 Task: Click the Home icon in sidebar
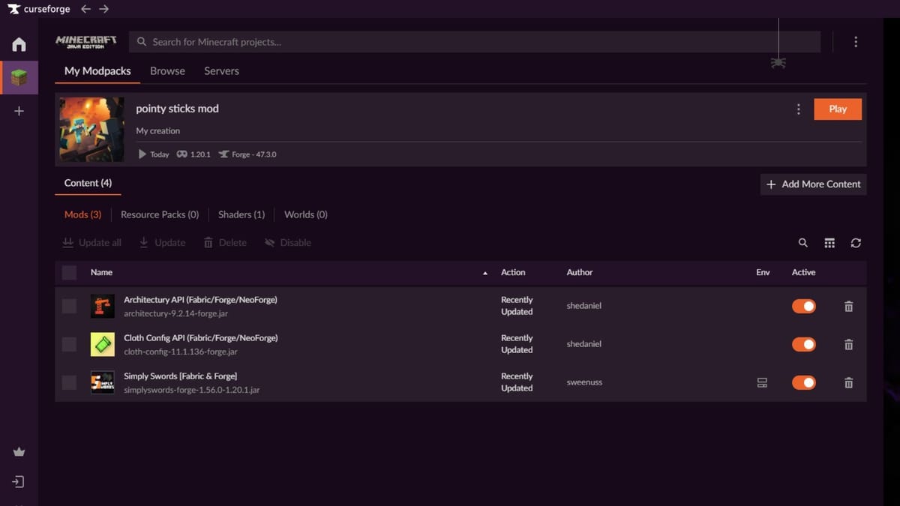point(19,44)
